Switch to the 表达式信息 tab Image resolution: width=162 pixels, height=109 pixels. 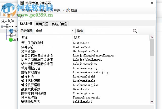[59, 24]
